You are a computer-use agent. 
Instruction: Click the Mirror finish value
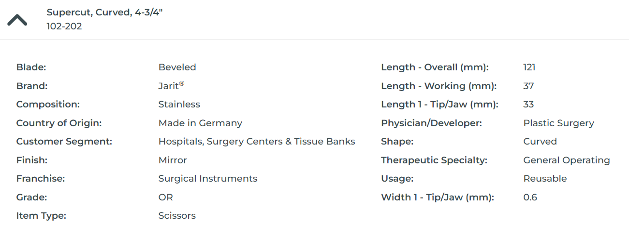pyautogui.click(x=173, y=160)
